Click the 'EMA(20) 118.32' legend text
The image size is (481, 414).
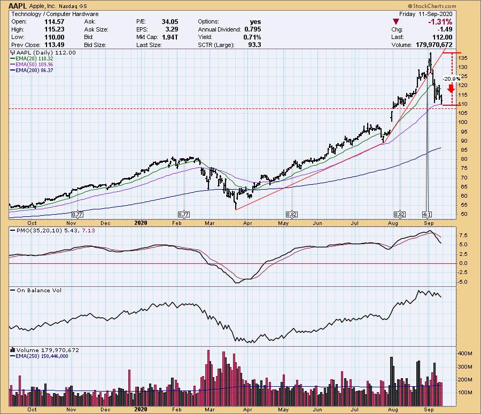click(x=34, y=59)
